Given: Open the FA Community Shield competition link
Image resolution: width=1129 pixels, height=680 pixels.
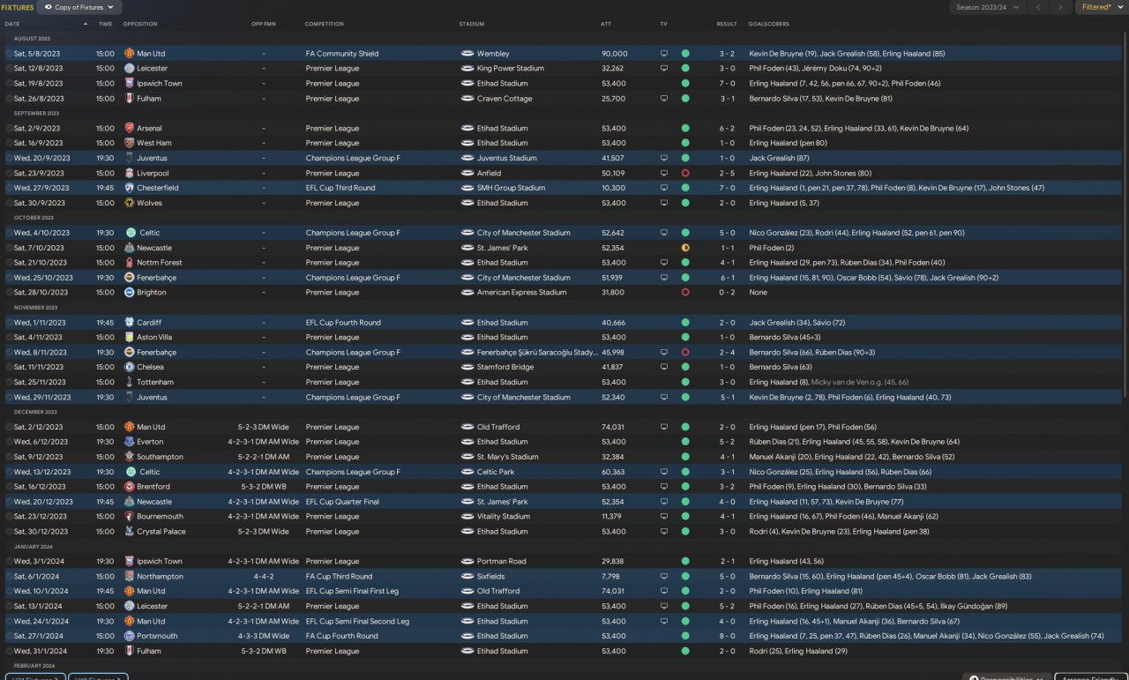Looking at the screenshot, I should tap(342, 54).
